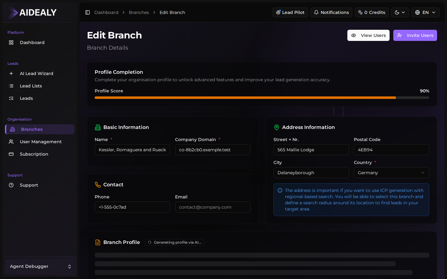Click the Notifications bell icon
The height and width of the screenshot is (279, 447).
pyautogui.click(x=316, y=12)
